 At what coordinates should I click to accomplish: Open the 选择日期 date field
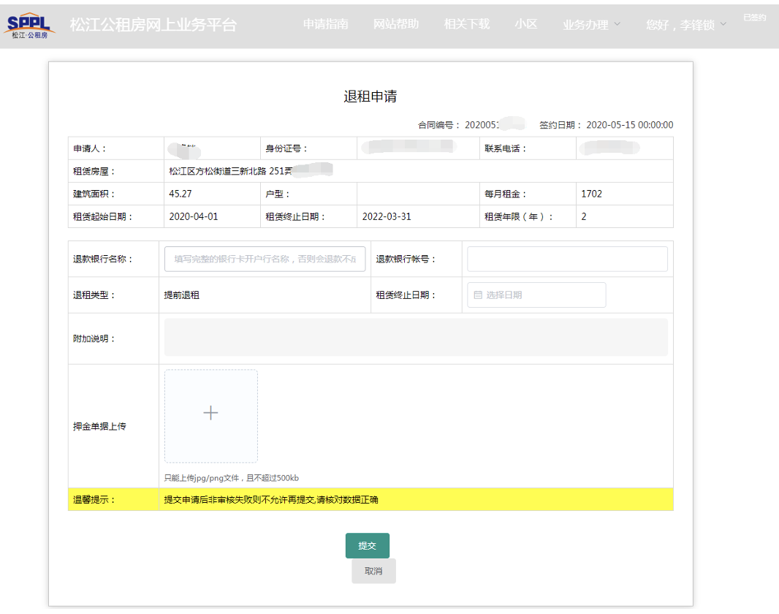coord(536,295)
